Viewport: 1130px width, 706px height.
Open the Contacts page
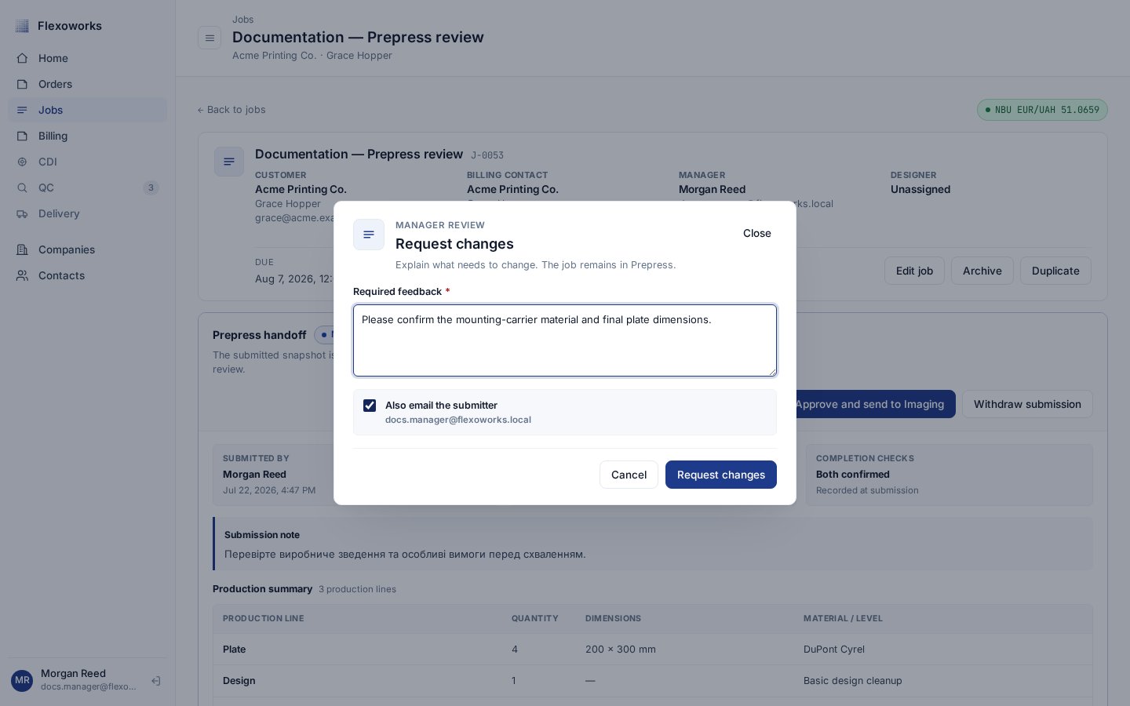[x=87, y=275]
